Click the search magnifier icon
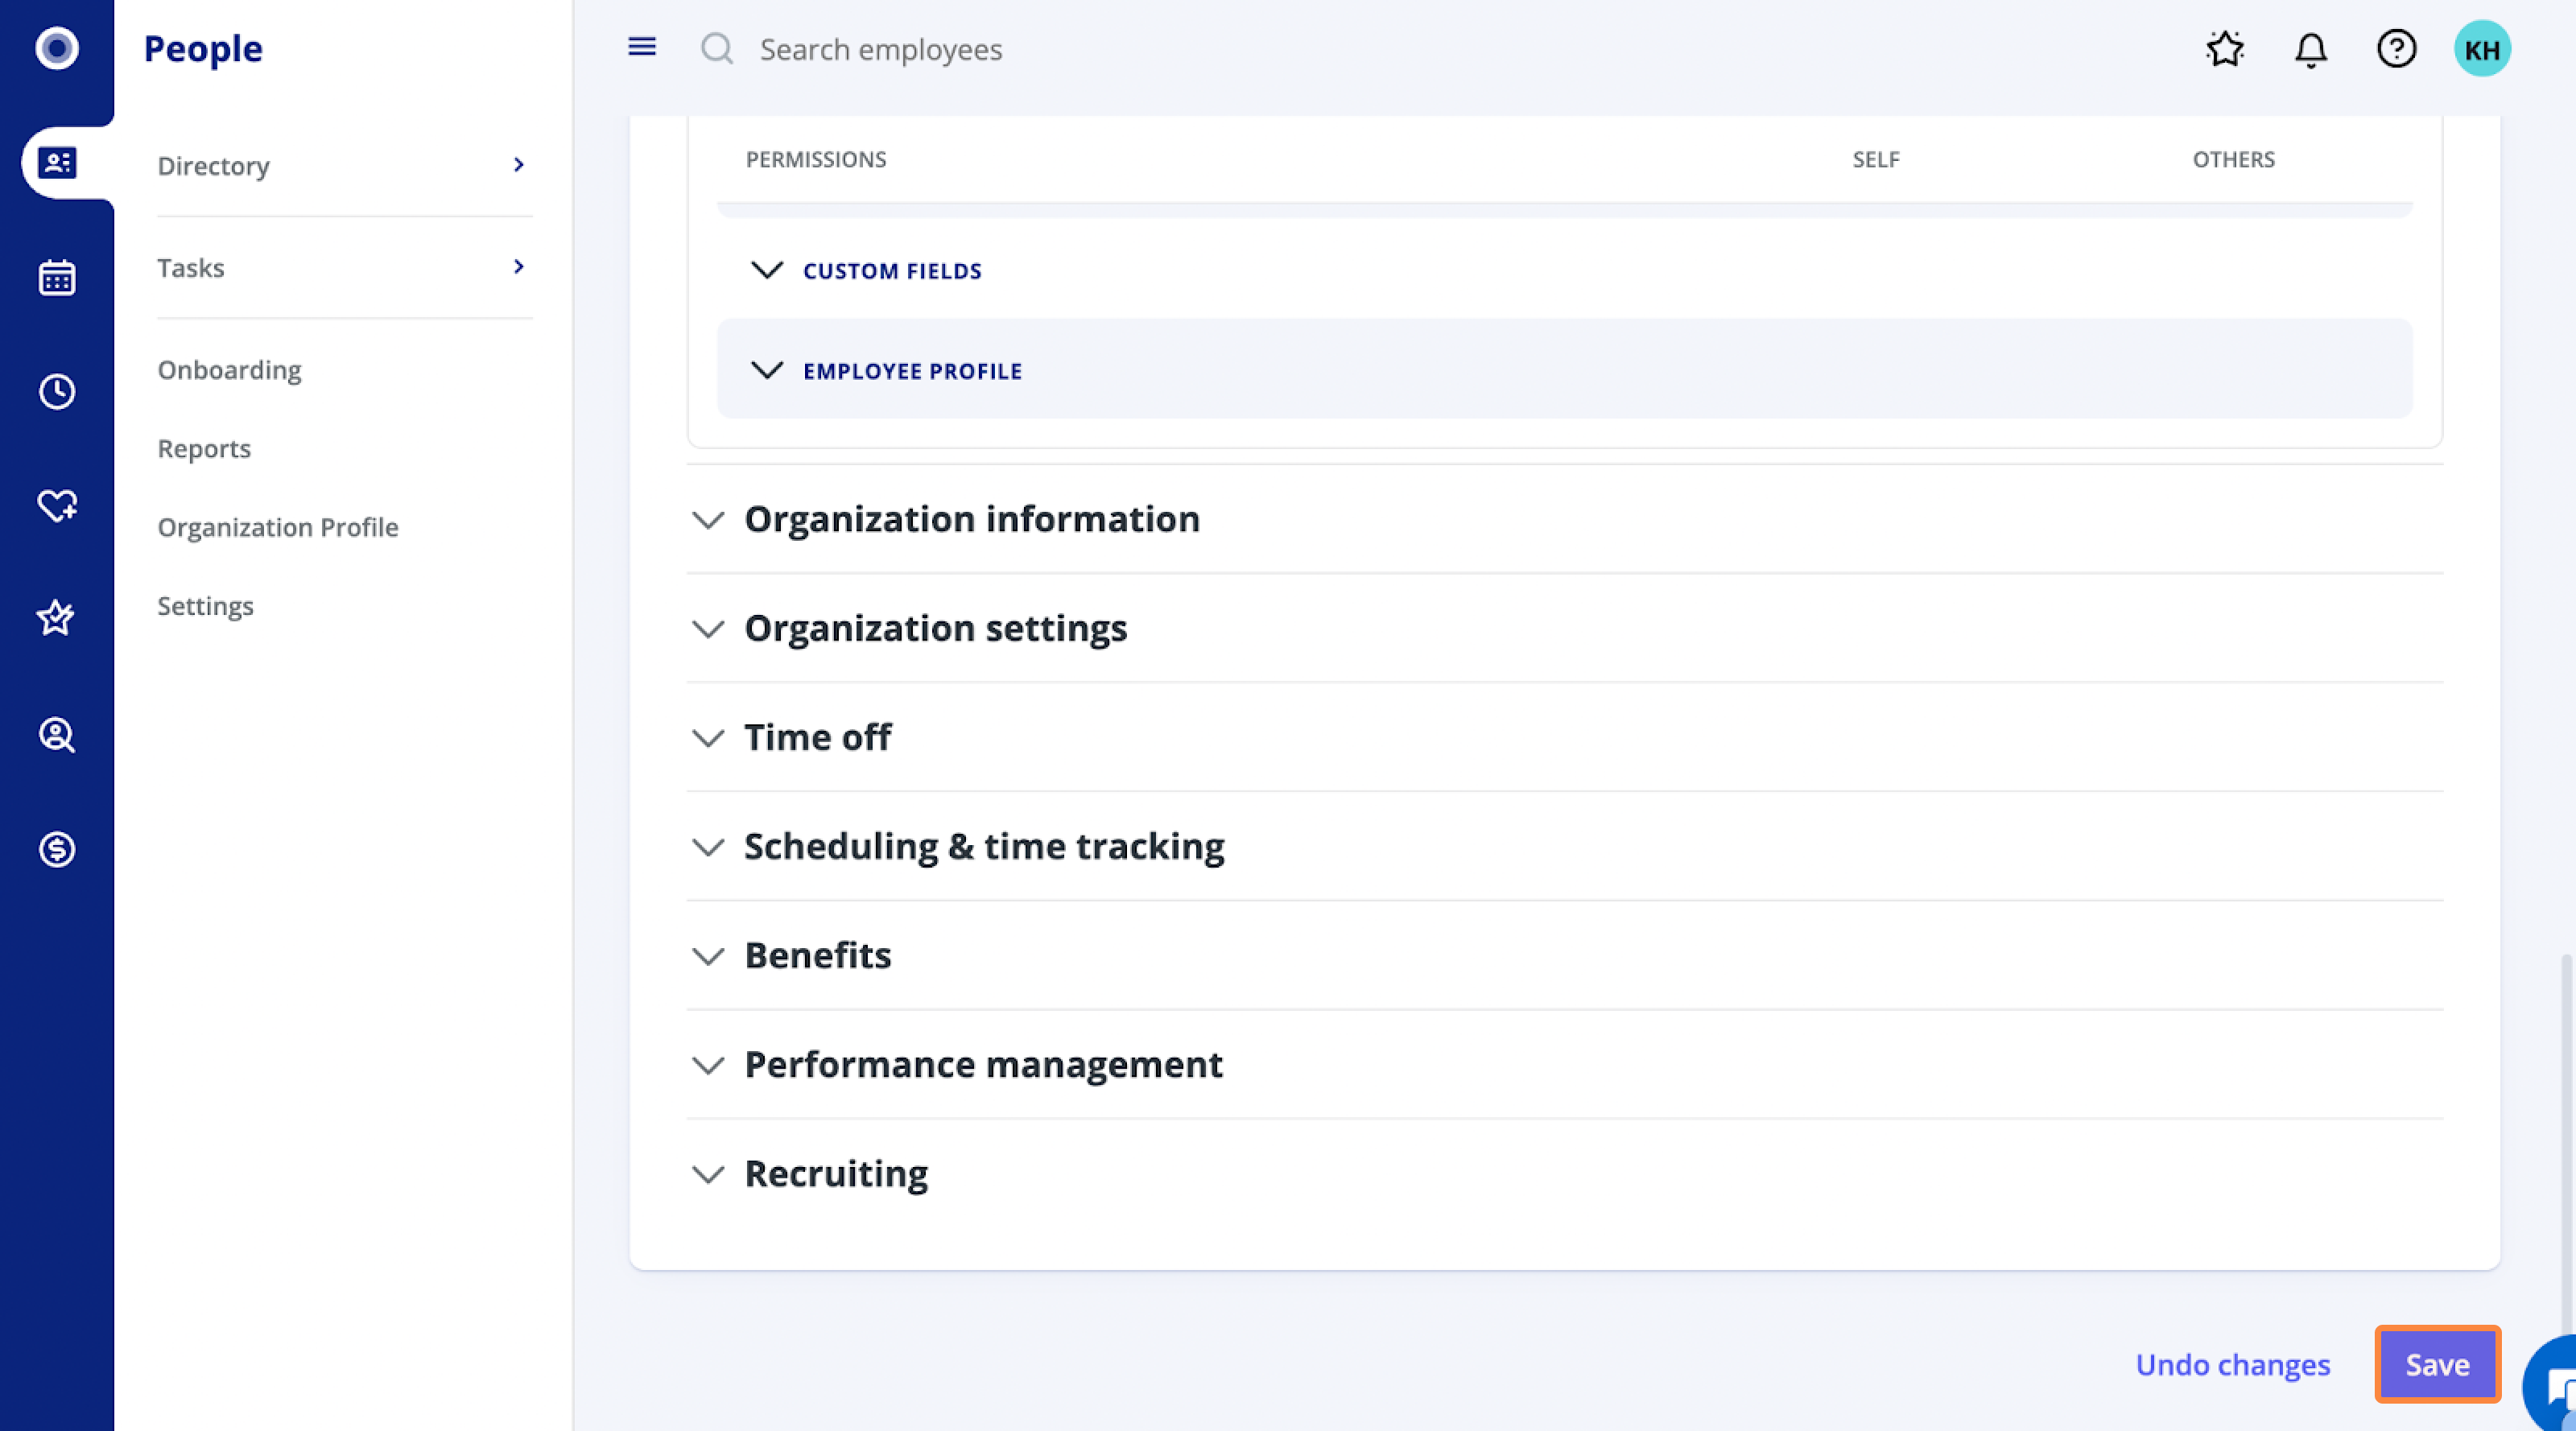This screenshot has width=2576, height=1431. 717,48
